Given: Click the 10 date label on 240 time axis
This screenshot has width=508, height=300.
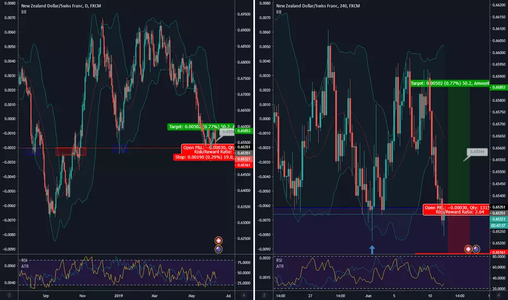Looking at the screenshot, I should (430, 296).
